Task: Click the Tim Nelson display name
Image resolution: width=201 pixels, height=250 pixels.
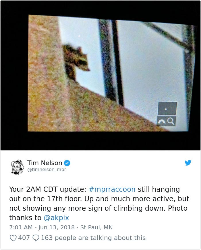Action: (x=45, y=163)
